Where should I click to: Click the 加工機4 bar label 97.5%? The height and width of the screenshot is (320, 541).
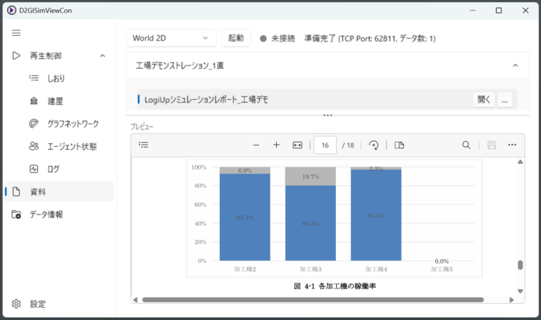tap(376, 215)
